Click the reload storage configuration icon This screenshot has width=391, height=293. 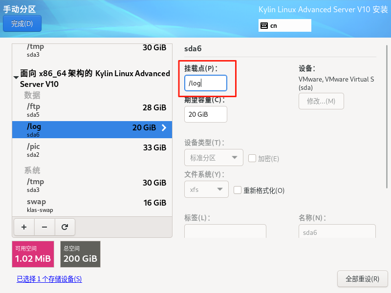coord(65,227)
